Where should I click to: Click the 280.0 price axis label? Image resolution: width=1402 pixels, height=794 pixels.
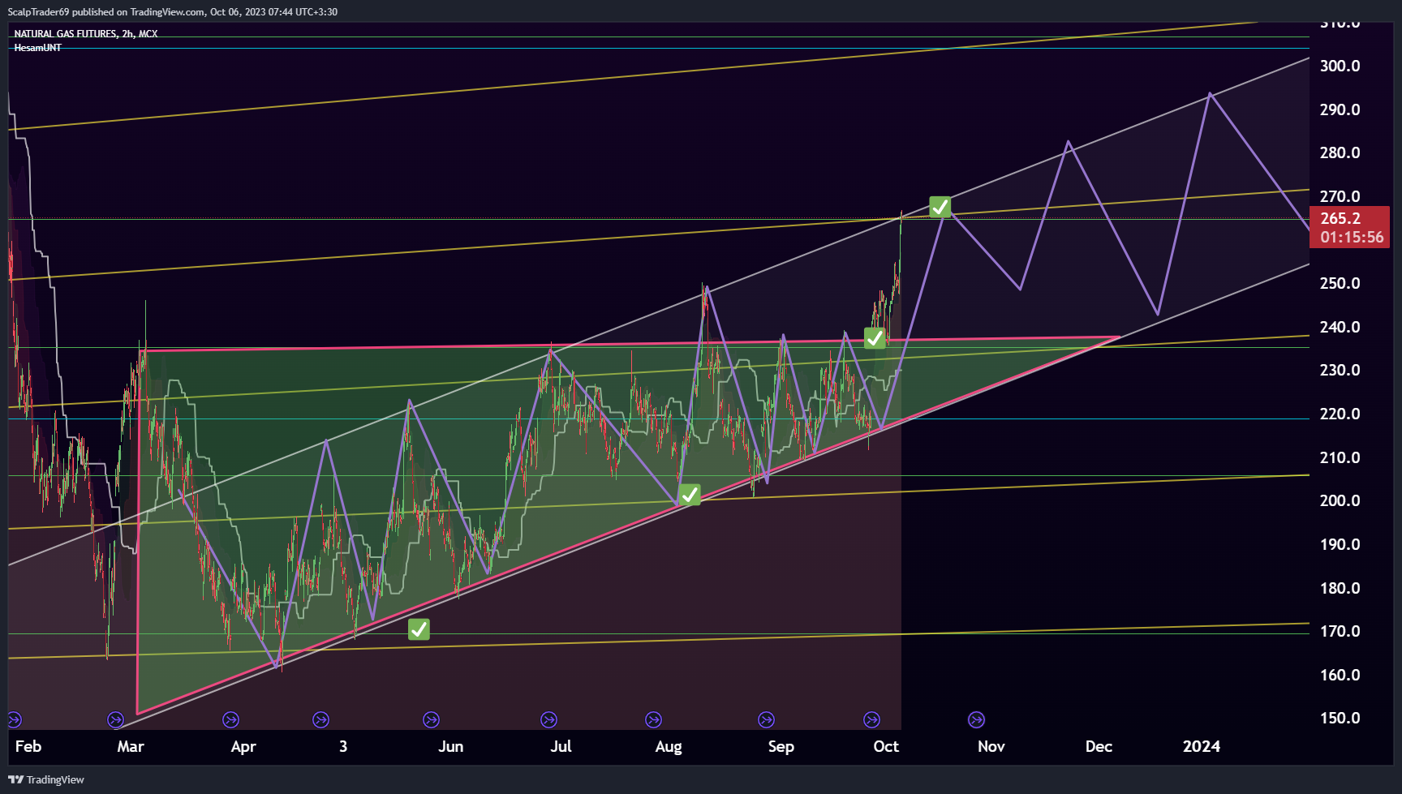click(1340, 152)
